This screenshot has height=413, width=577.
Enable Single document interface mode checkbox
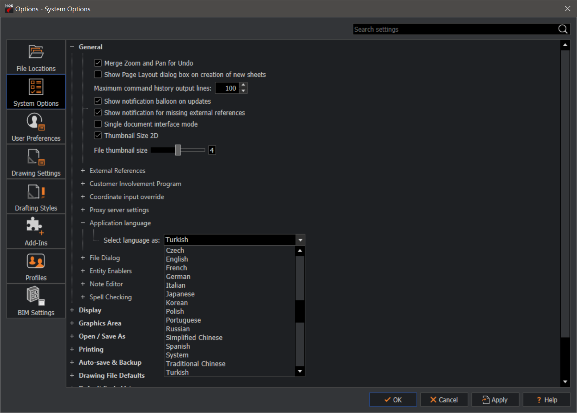[98, 124]
